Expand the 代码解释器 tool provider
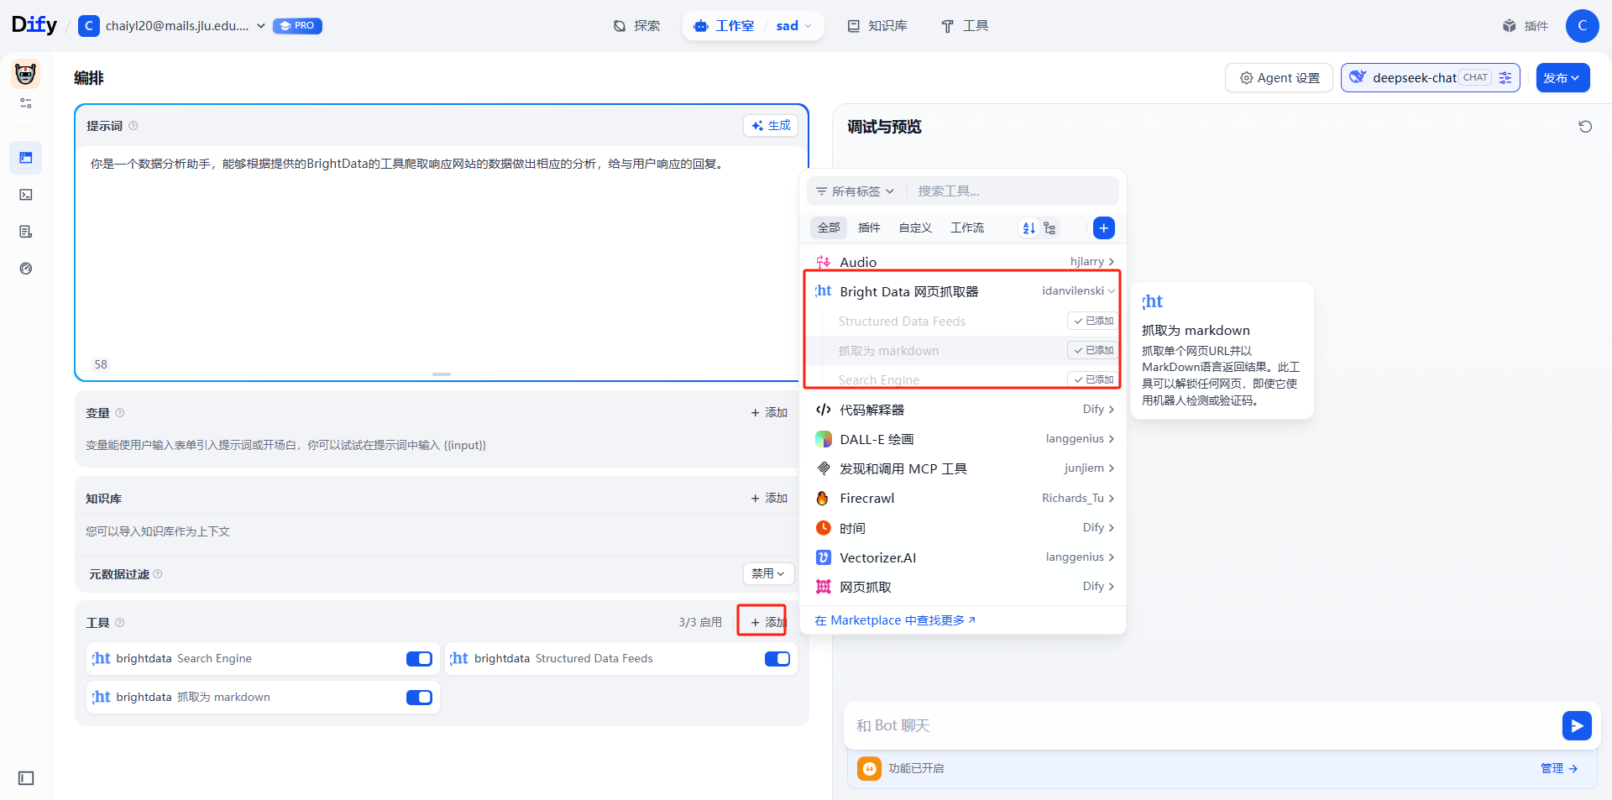This screenshot has width=1612, height=800. [x=964, y=410]
